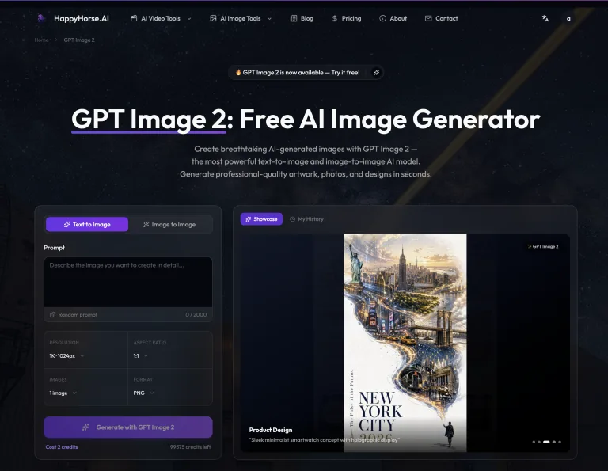This screenshot has height=471, width=608.
Task: Click the HappyHorse.AI horse logo icon
Action: coord(41,17)
